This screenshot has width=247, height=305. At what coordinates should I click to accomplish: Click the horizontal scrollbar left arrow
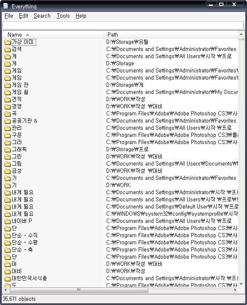tap(5, 290)
